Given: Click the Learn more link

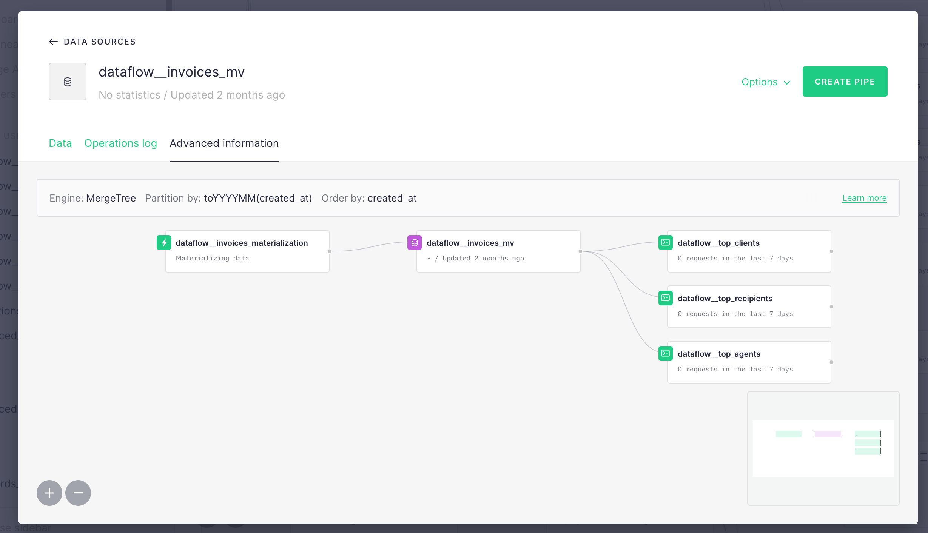Looking at the screenshot, I should click(x=864, y=198).
